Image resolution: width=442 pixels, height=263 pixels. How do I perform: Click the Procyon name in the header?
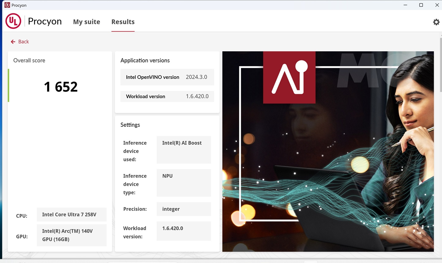(45, 21)
